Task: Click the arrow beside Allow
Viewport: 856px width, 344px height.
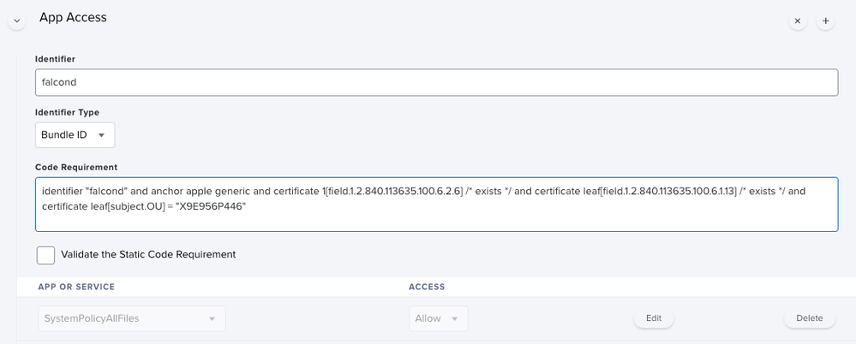Action: click(x=454, y=319)
